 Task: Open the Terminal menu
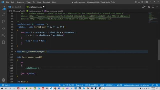point(46,2)
